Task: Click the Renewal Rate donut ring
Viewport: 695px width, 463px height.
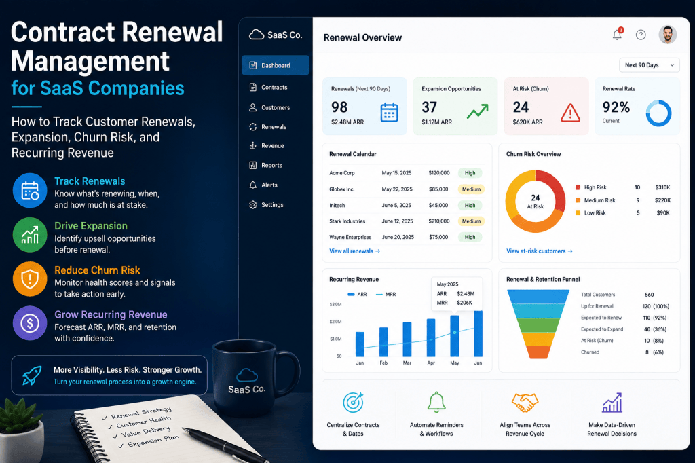Action: click(658, 113)
